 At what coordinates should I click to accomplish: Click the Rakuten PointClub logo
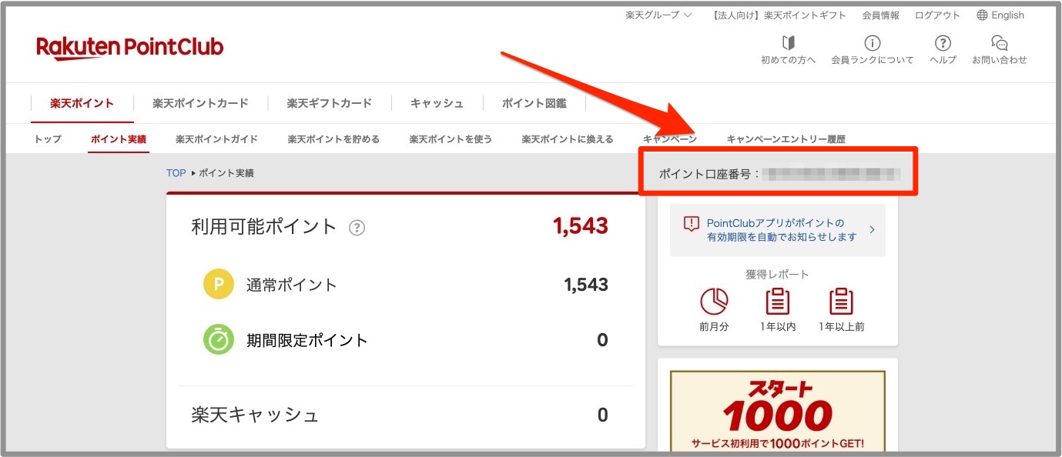click(x=129, y=48)
